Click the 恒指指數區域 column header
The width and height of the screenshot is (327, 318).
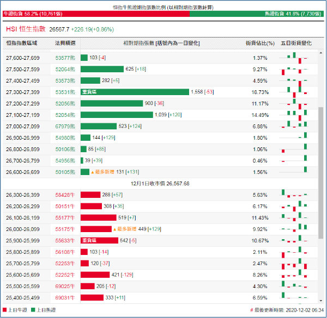[x=22, y=43]
